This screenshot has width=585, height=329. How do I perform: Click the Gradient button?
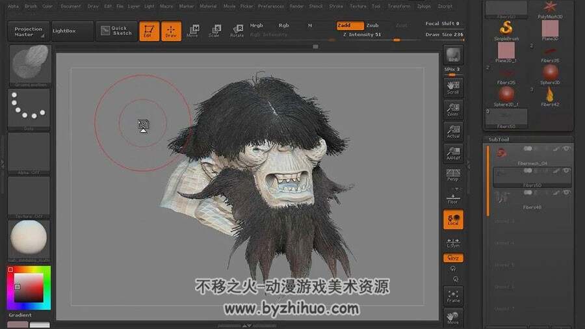coord(20,315)
